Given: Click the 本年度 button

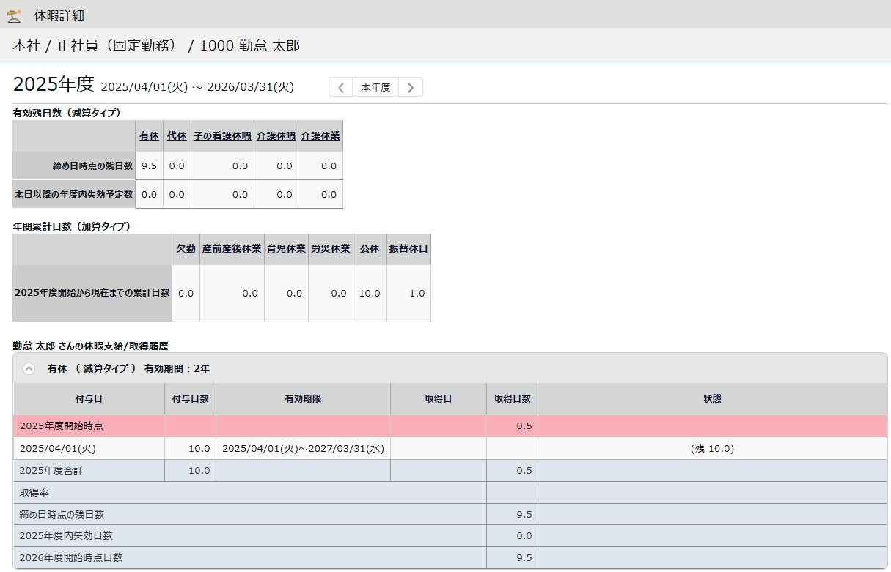Looking at the screenshot, I should coord(375,88).
